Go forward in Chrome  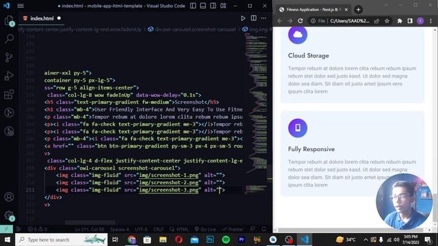[x=290, y=21]
